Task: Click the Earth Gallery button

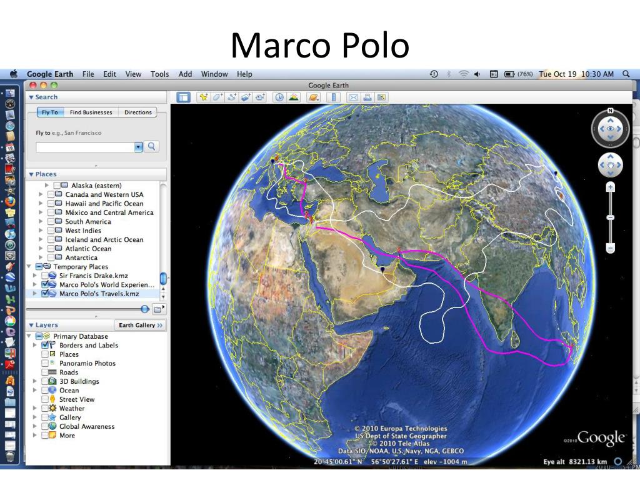Action: (141, 325)
